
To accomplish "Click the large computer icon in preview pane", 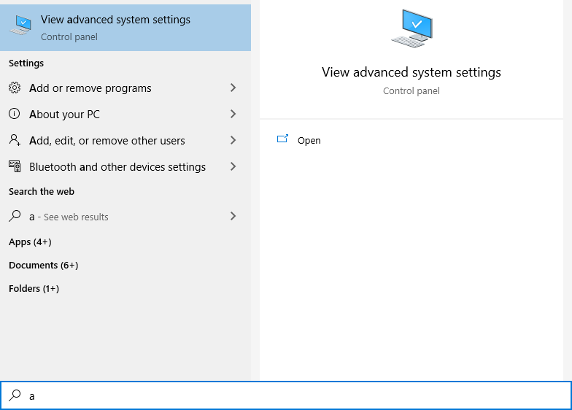I will coord(411,30).
